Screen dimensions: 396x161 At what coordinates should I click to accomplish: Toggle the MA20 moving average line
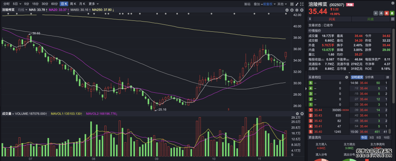coord(59,10)
